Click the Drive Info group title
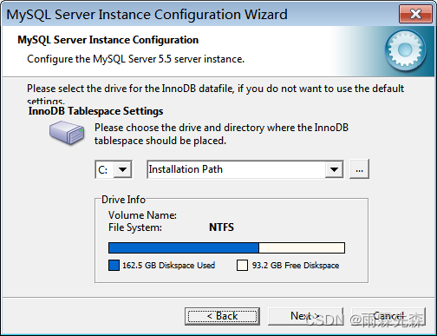The height and width of the screenshot is (336, 437). click(x=123, y=200)
